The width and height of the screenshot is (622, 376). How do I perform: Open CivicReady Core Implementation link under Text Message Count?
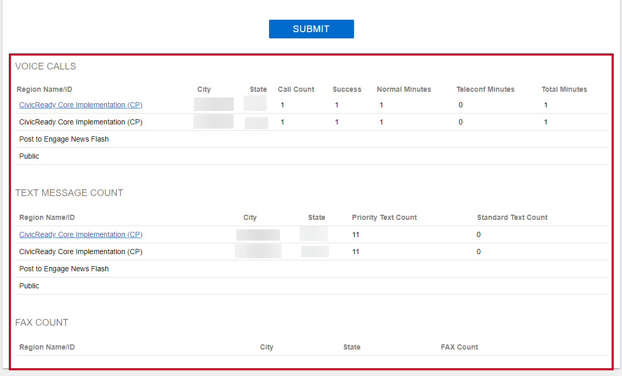point(81,234)
